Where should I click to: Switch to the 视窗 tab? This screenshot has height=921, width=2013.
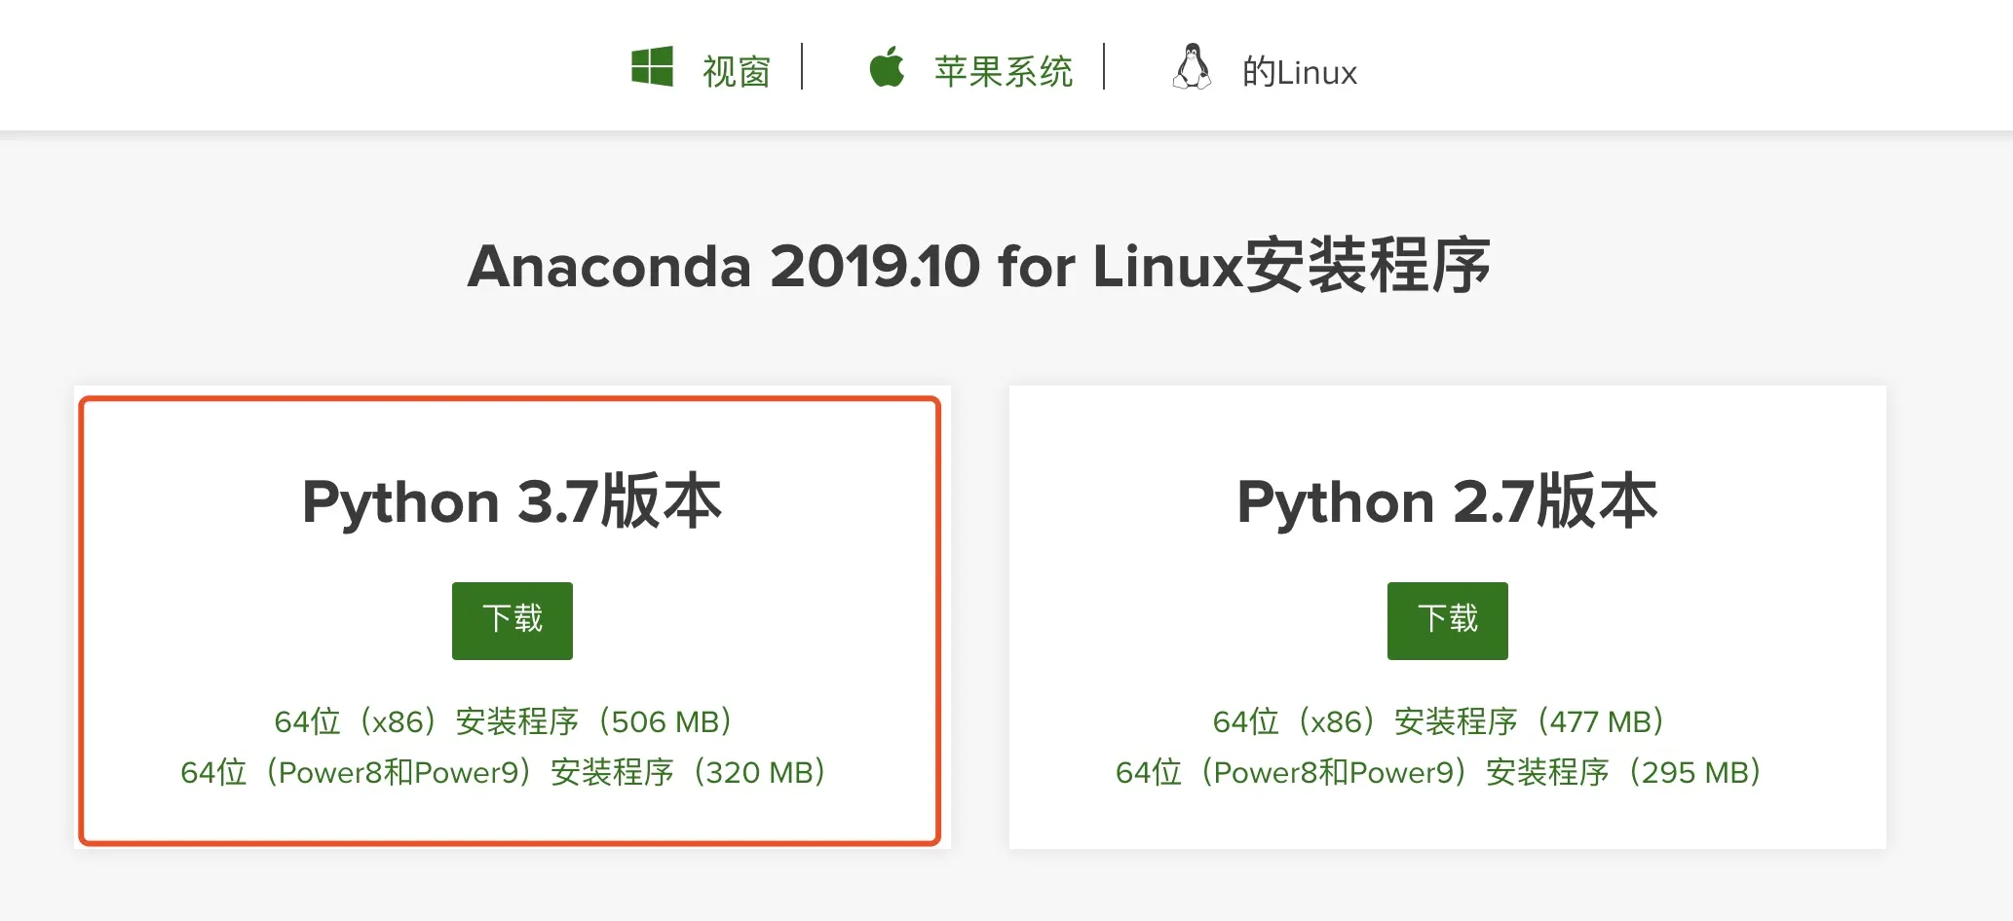coord(737,72)
